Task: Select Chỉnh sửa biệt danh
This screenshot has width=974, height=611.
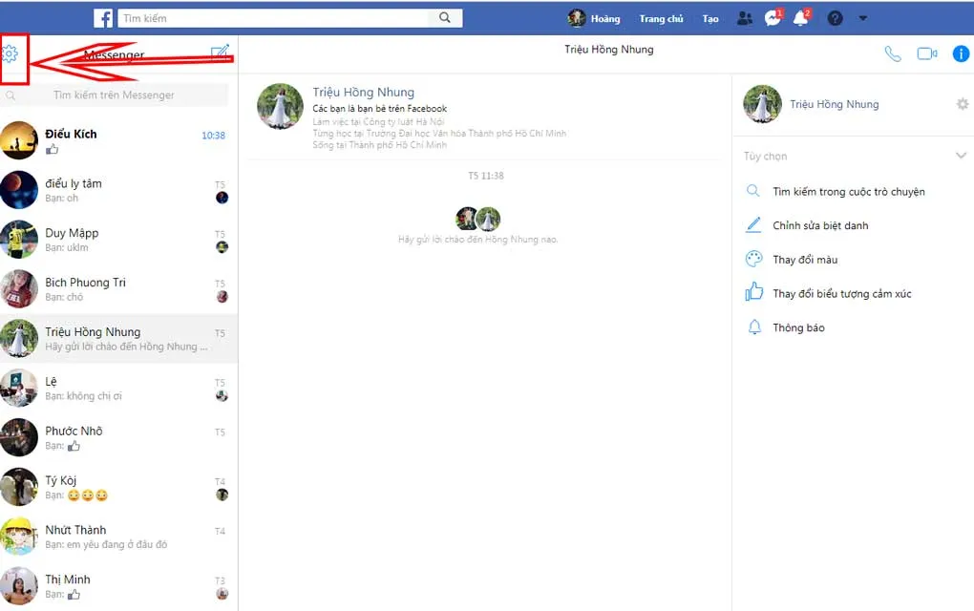Action: tap(820, 226)
